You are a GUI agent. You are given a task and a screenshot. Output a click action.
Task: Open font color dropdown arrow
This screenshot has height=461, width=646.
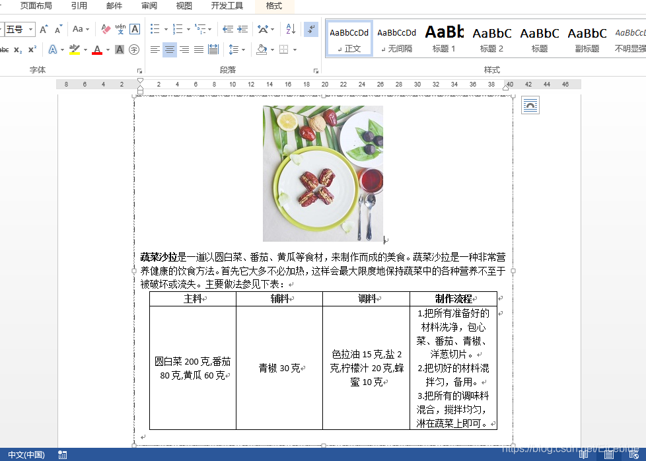(x=108, y=50)
